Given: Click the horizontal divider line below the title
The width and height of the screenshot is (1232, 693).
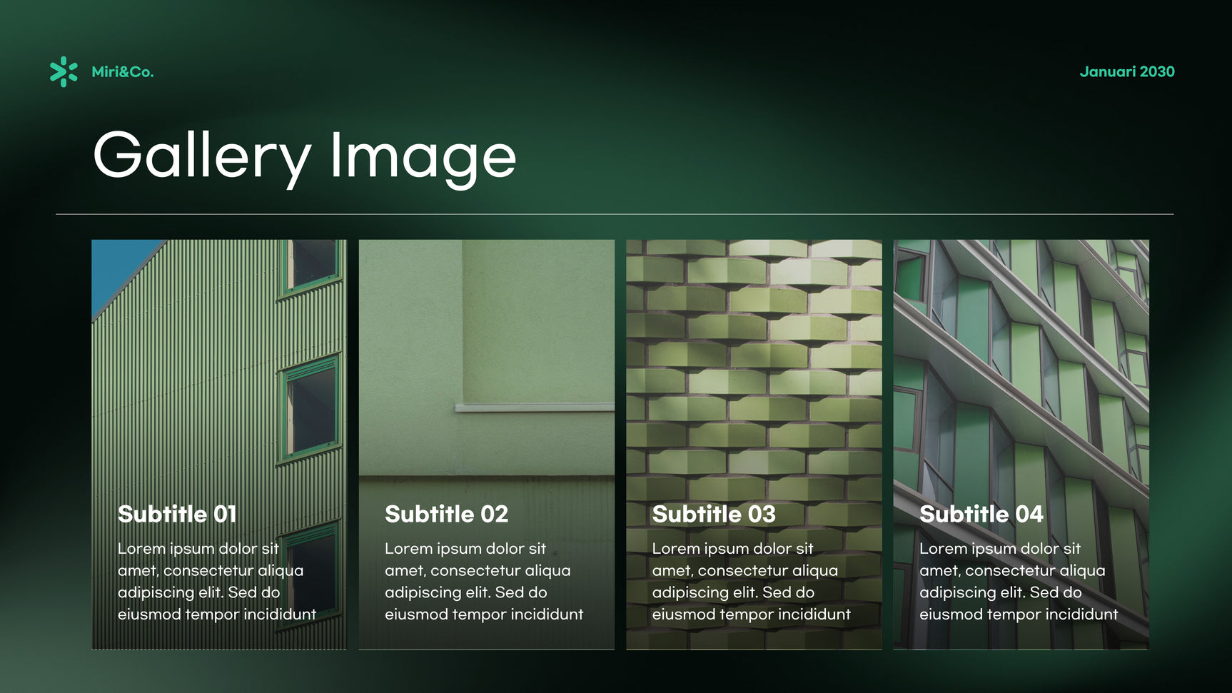Looking at the screenshot, I should pos(615,214).
